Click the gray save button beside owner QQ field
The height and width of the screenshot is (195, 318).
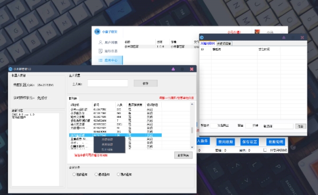point(145,83)
